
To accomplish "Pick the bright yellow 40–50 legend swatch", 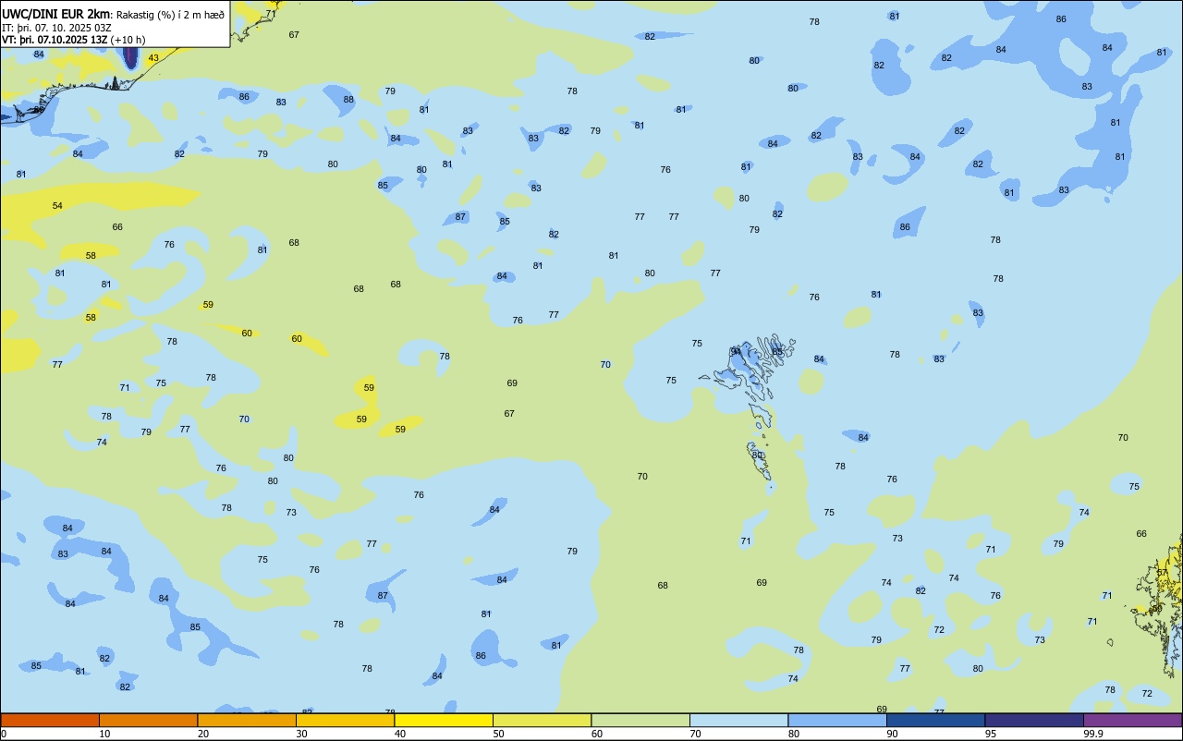I will click(x=444, y=720).
